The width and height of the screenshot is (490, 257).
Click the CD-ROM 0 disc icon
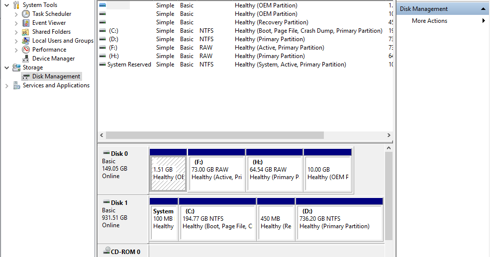pos(106,251)
